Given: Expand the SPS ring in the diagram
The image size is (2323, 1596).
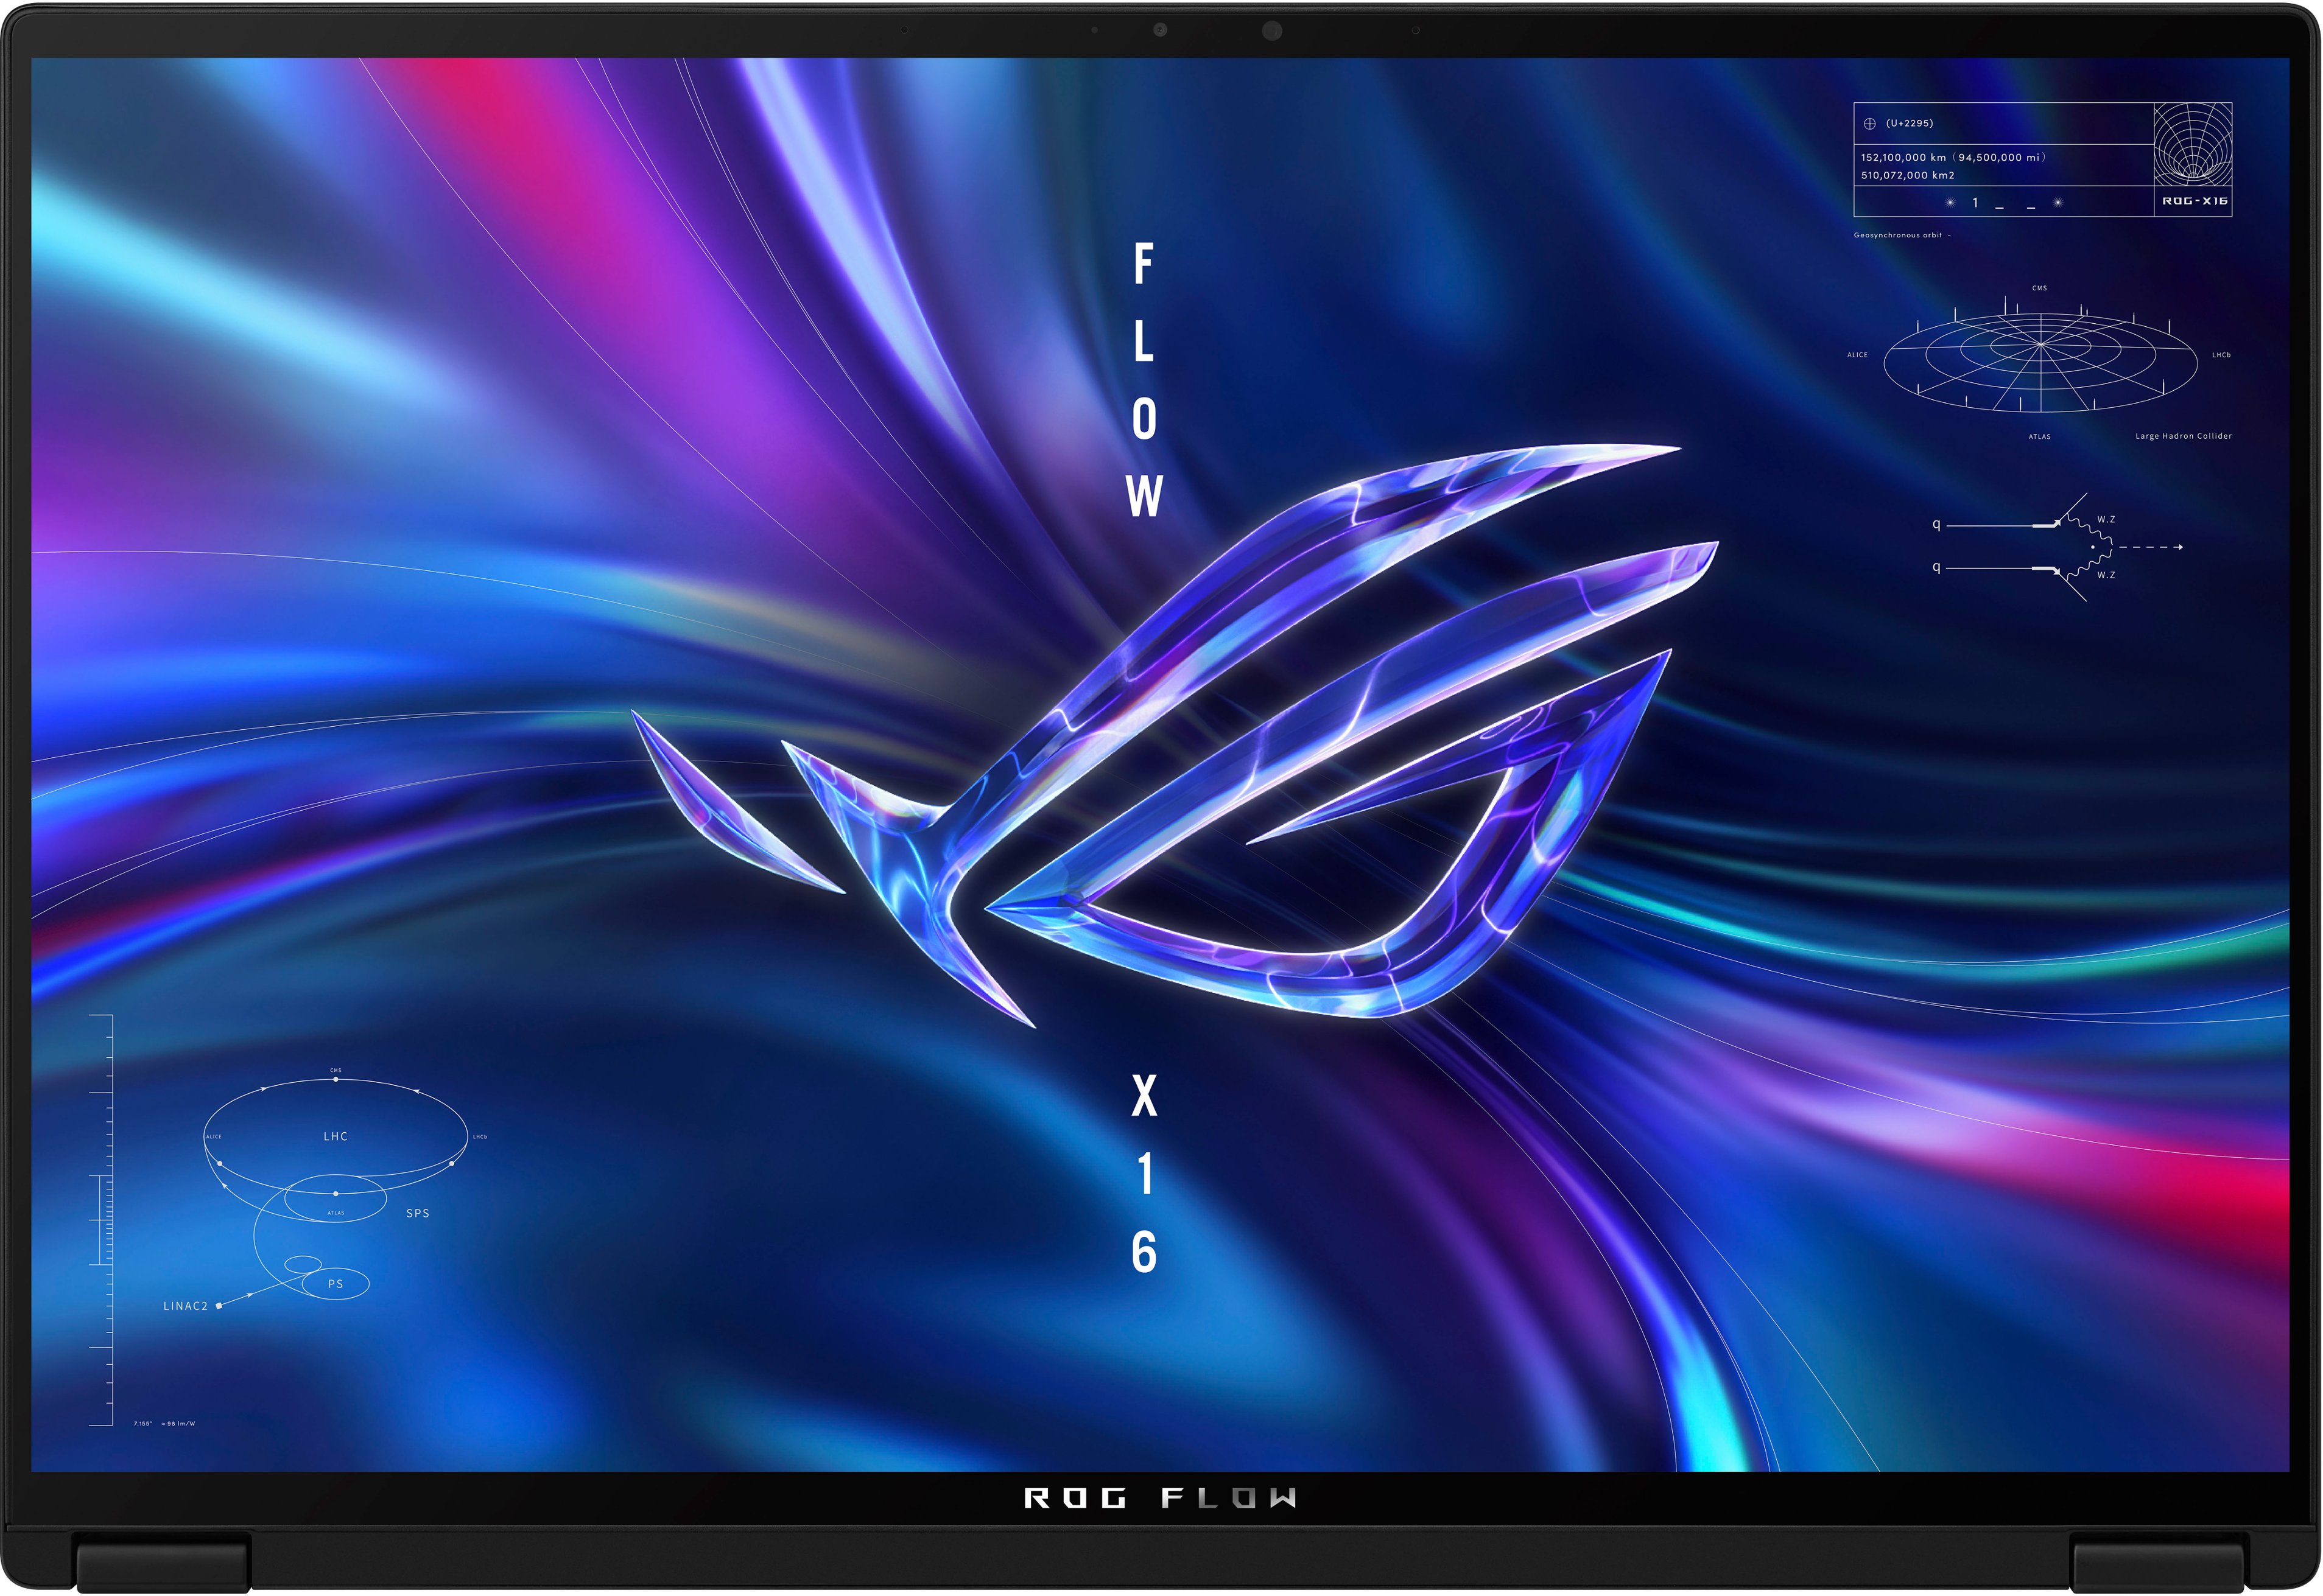Looking at the screenshot, I should (418, 1214).
